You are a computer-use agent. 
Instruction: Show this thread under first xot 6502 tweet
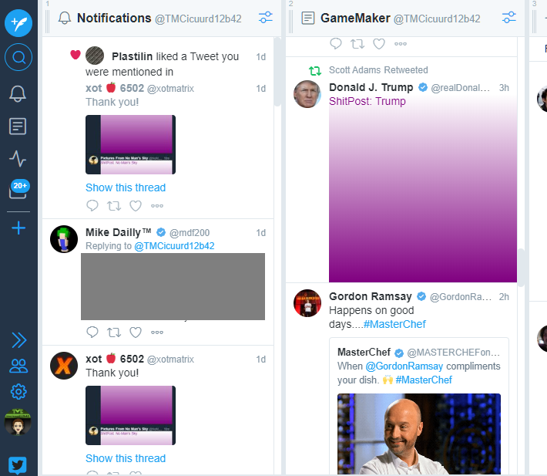(126, 187)
